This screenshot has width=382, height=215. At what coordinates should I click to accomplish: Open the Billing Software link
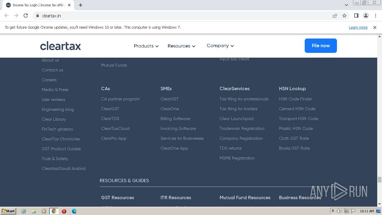pyautogui.click(x=175, y=119)
